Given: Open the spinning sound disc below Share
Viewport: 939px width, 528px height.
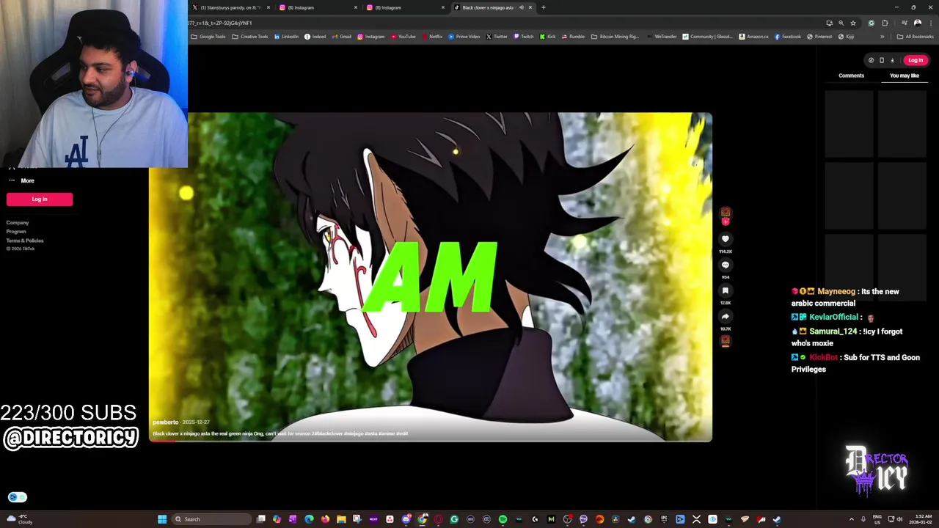Looking at the screenshot, I should coord(726,340).
